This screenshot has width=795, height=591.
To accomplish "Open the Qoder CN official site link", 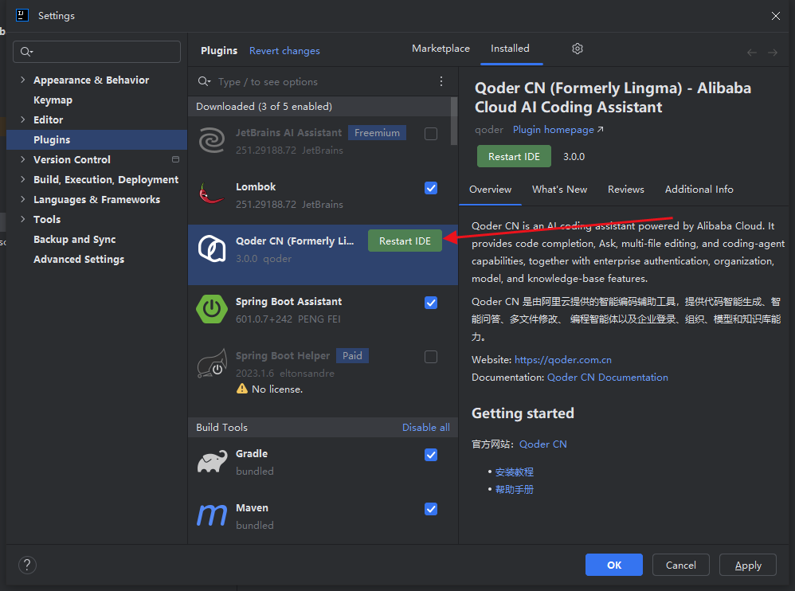I will 543,444.
